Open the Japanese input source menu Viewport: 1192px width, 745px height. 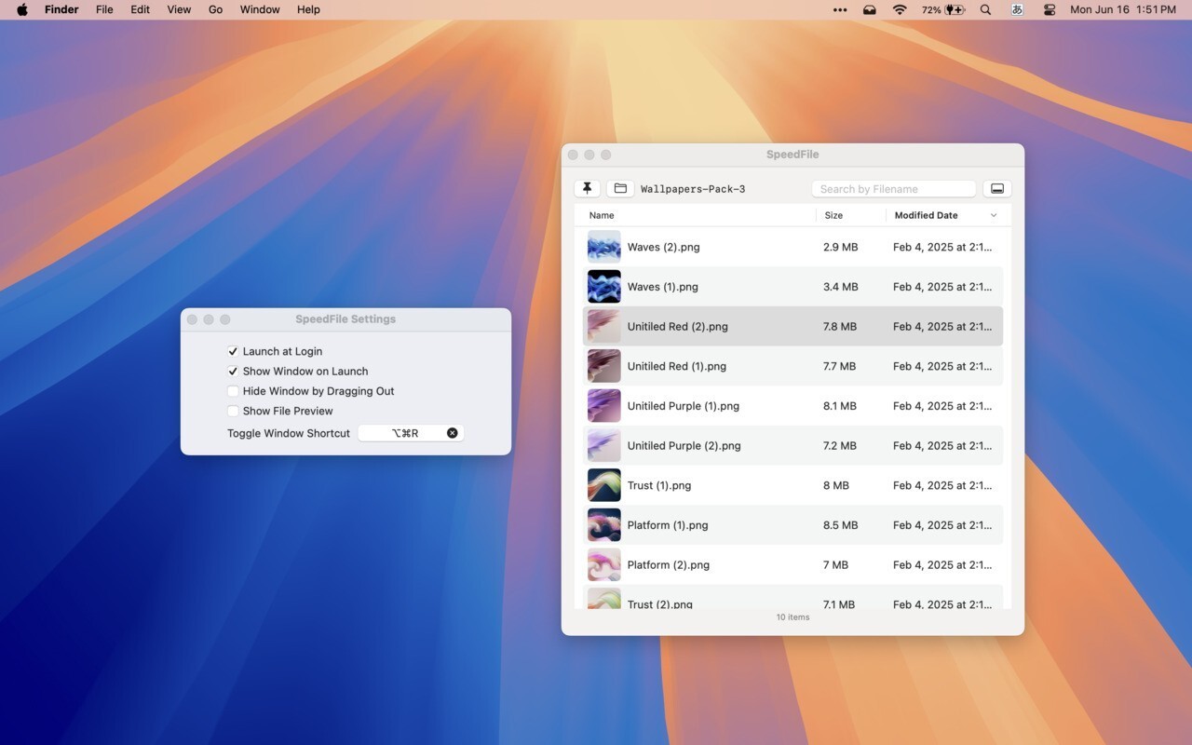[1017, 9]
